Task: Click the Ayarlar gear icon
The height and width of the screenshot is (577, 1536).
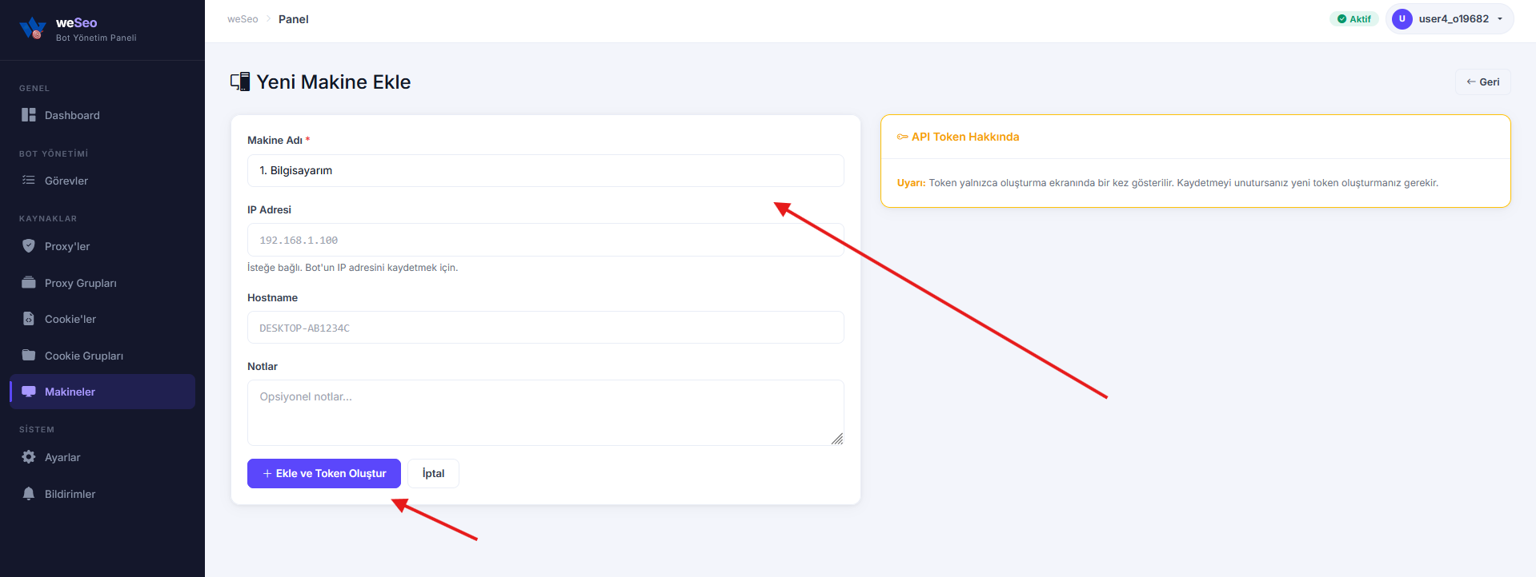Action: pos(29,457)
